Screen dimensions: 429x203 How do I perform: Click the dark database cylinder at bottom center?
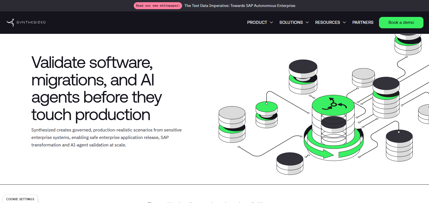pyautogui.click(x=290, y=164)
